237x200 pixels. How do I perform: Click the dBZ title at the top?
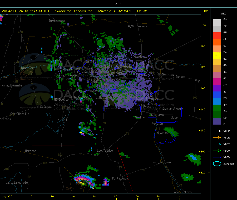click(x=118, y=4)
